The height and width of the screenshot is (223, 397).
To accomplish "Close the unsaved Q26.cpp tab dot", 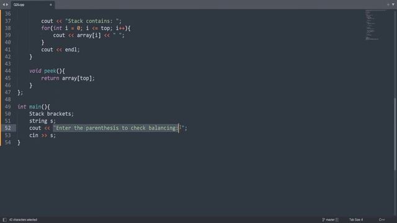I will pyautogui.click(x=51, y=4).
